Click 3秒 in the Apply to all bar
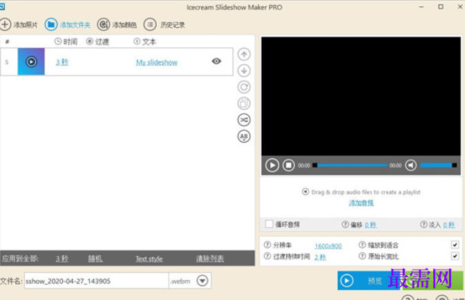 62,259
